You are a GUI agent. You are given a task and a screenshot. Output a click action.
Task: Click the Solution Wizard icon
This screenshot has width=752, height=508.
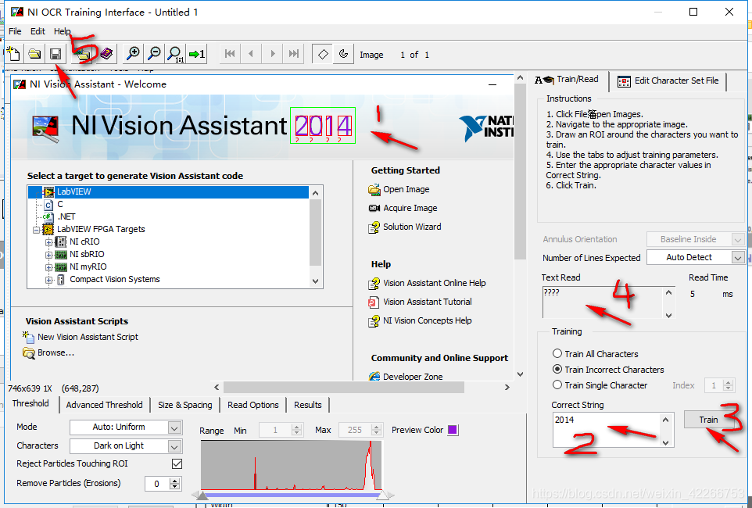tap(374, 227)
